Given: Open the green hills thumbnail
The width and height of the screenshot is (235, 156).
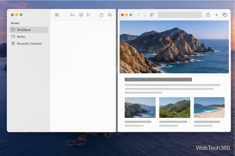Looking at the screenshot, I should pos(175,107).
